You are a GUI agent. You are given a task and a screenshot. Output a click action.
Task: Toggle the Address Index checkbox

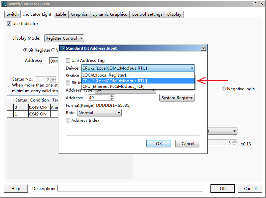[x=68, y=120]
